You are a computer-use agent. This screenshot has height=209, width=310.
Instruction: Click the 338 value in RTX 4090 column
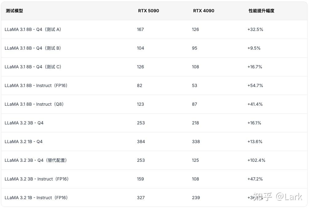coord(196,142)
